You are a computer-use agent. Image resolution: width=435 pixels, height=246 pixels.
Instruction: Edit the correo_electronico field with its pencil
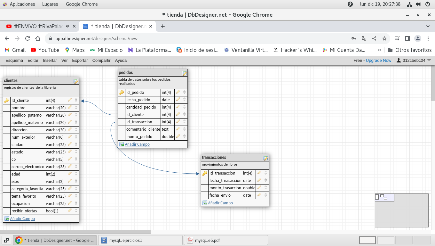[70, 167]
